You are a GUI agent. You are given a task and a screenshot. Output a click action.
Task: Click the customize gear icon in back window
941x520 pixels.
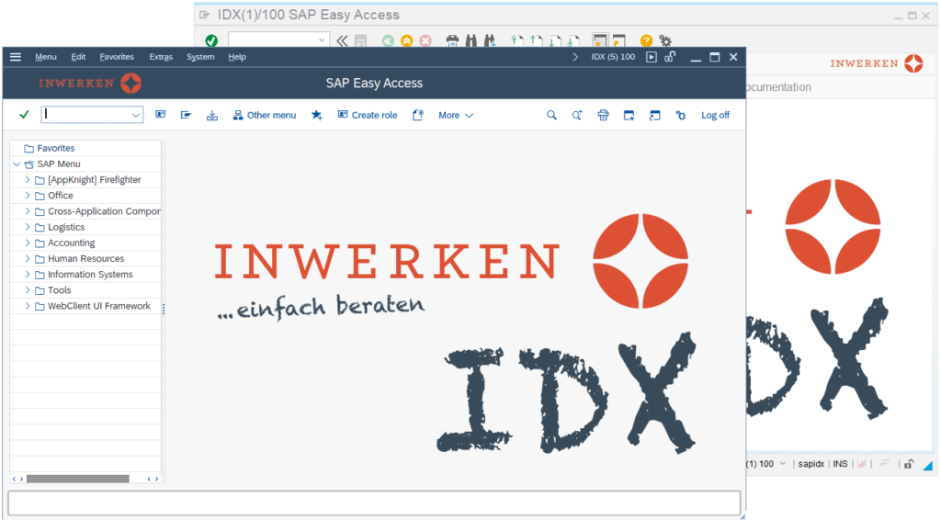point(665,40)
